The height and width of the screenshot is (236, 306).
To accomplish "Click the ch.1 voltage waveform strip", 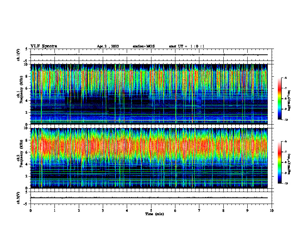I will point(151,55).
